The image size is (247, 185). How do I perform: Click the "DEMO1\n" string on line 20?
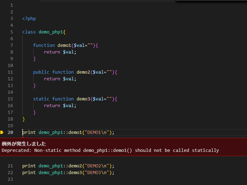pos(97,132)
